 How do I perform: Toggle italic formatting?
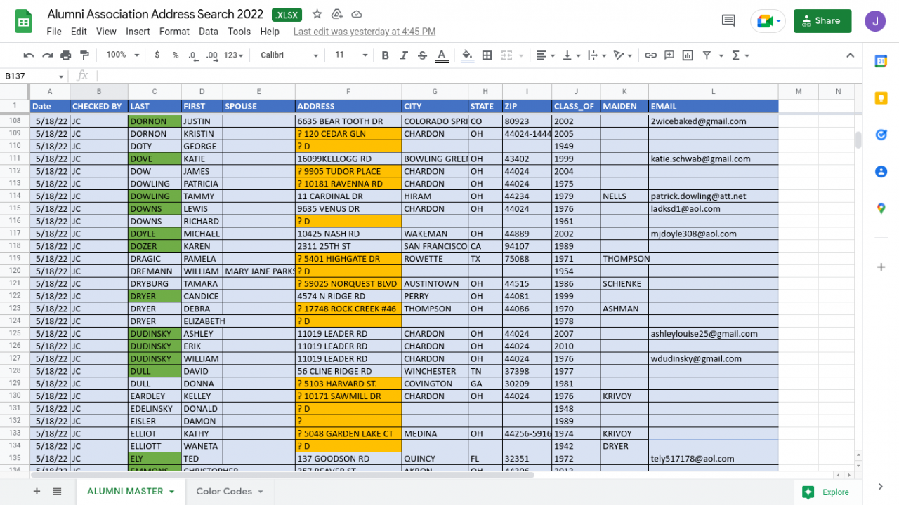tap(404, 55)
